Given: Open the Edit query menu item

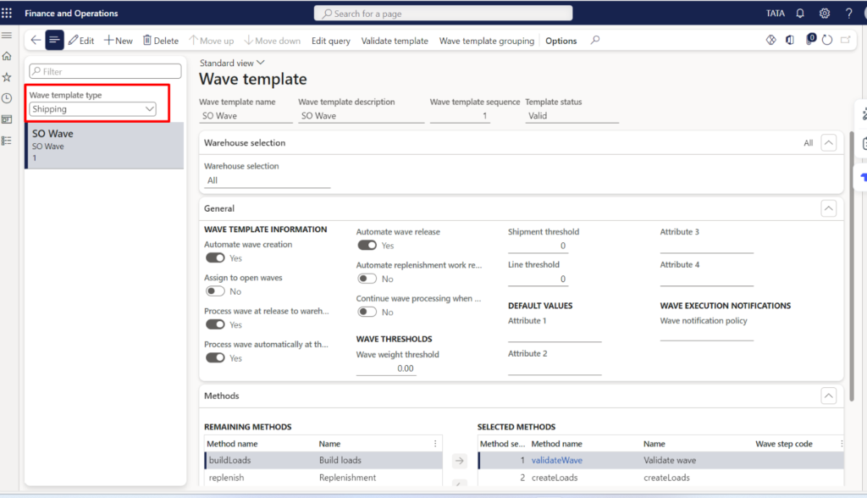Looking at the screenshot, I should point(331,41).
